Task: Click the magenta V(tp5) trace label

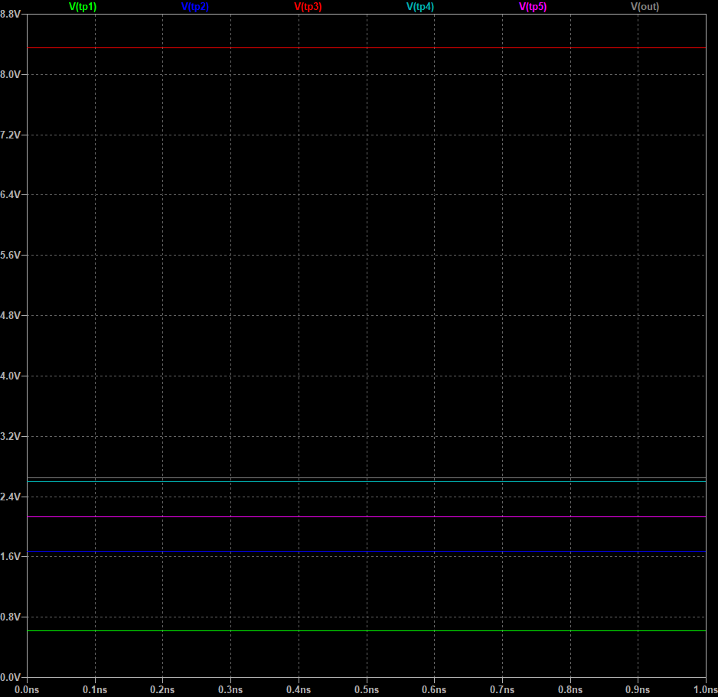Action: pos(533,7)
